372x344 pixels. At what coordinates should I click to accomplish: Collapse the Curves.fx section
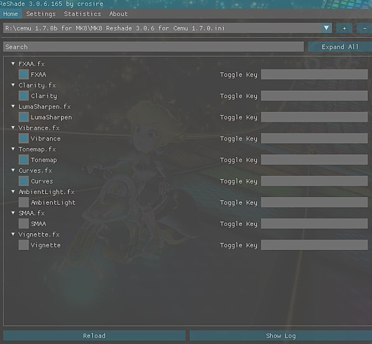pyautogui.click(x=13, y=170)
